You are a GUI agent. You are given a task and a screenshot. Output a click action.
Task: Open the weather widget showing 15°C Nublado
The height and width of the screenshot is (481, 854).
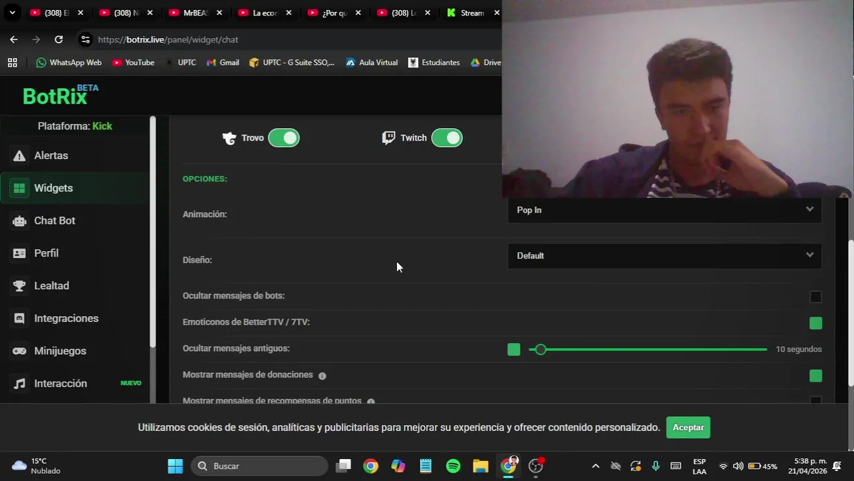[x=37, y=466]
